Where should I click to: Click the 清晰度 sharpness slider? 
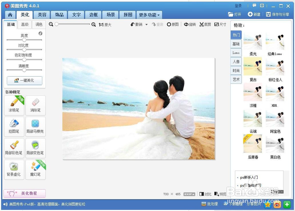point(24,70)
